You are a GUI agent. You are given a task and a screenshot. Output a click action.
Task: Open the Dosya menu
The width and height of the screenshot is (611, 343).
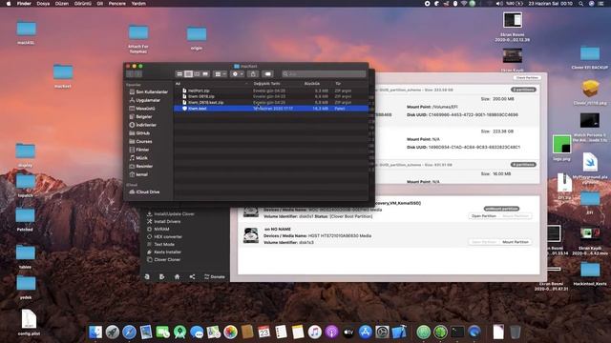coord(43,4)
